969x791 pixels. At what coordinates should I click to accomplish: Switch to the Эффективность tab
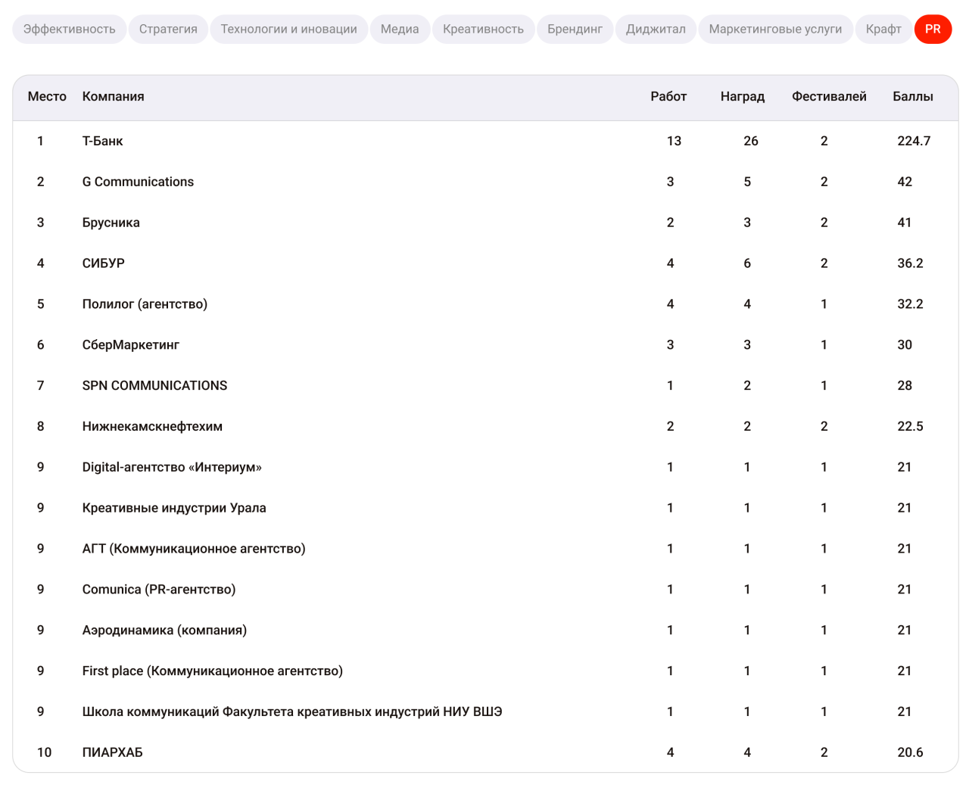pyautogui.click(x=70, y=30)
